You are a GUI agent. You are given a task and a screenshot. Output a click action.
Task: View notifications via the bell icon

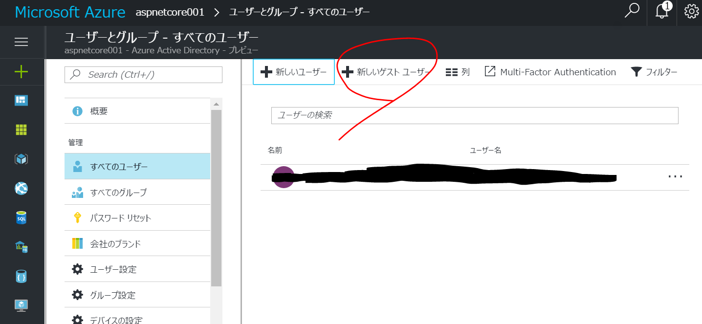(662, 12)
